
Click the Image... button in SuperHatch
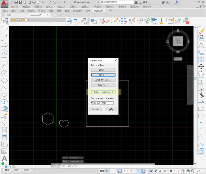pyautogui.click(x=103, y=70)
